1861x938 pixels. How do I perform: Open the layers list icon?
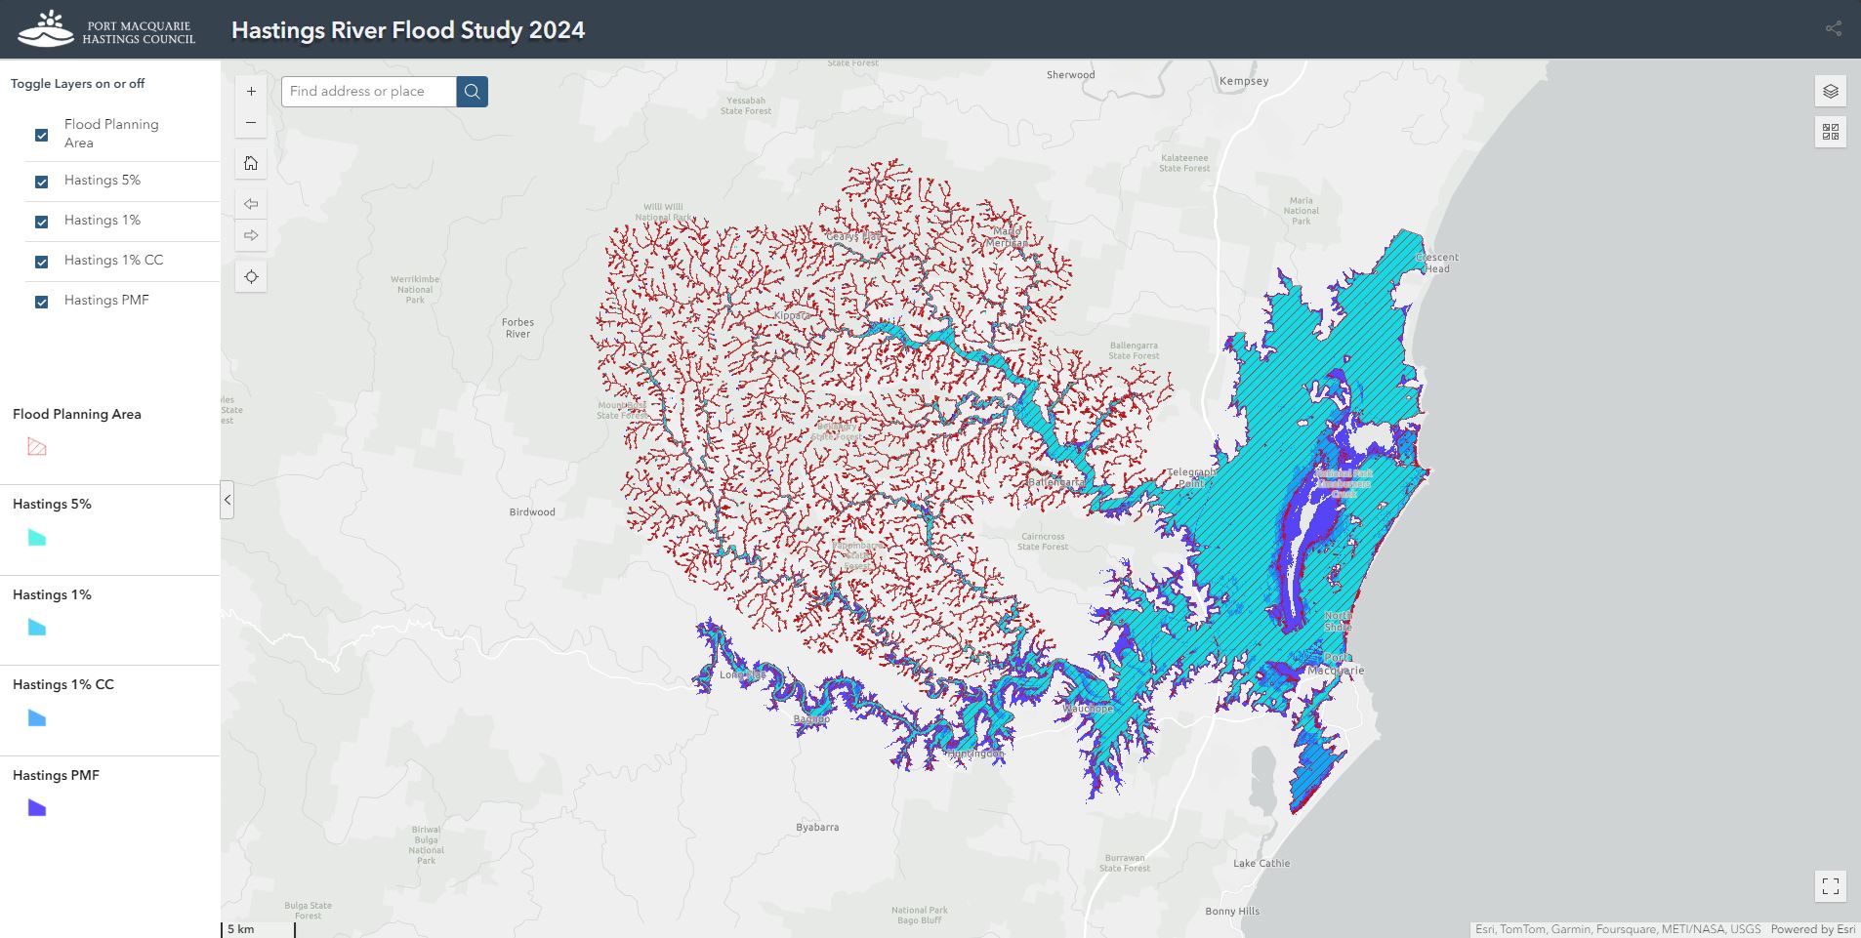(x=1831, y=92)
